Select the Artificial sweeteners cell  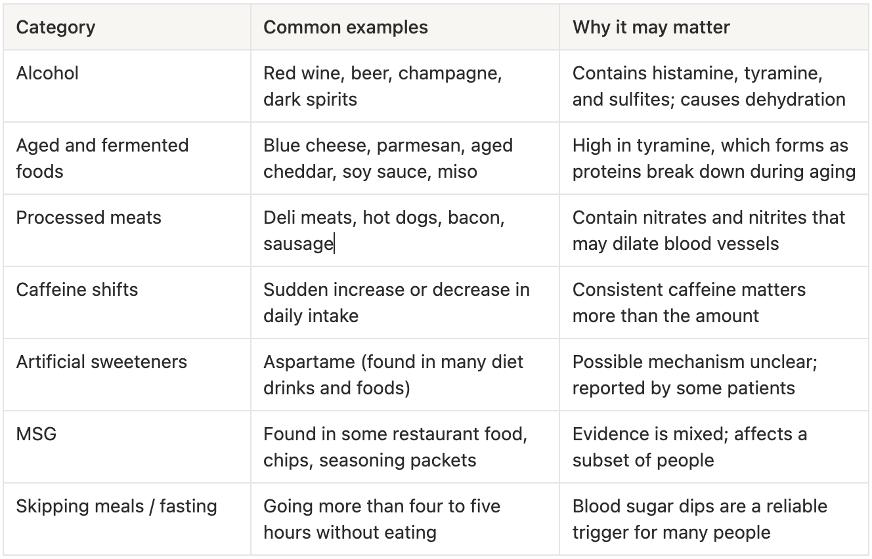tap(127, 375)
